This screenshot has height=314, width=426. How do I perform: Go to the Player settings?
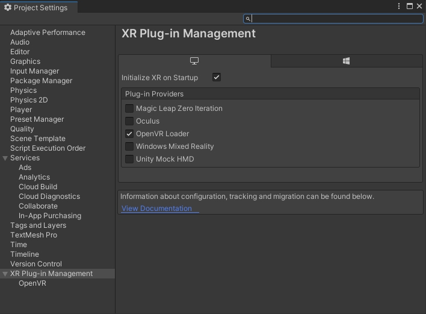pos(21,110)
